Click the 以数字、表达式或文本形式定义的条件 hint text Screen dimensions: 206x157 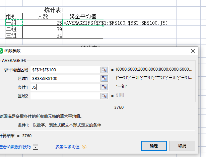tap(67, 125)
